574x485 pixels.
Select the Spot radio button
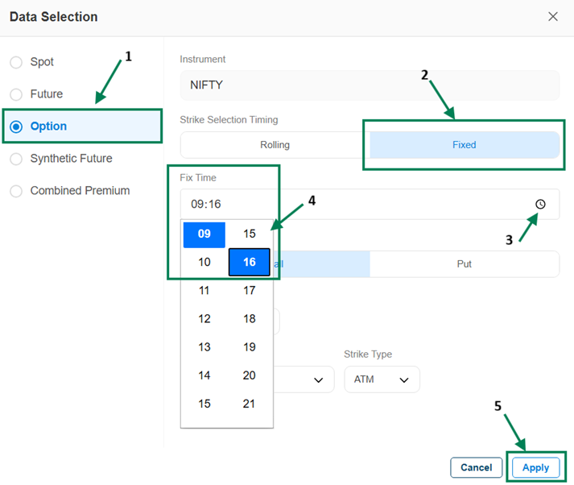(16, 62)
